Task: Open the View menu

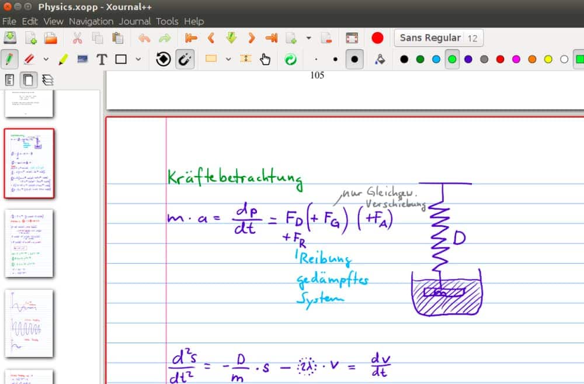Action: [53, 21]
